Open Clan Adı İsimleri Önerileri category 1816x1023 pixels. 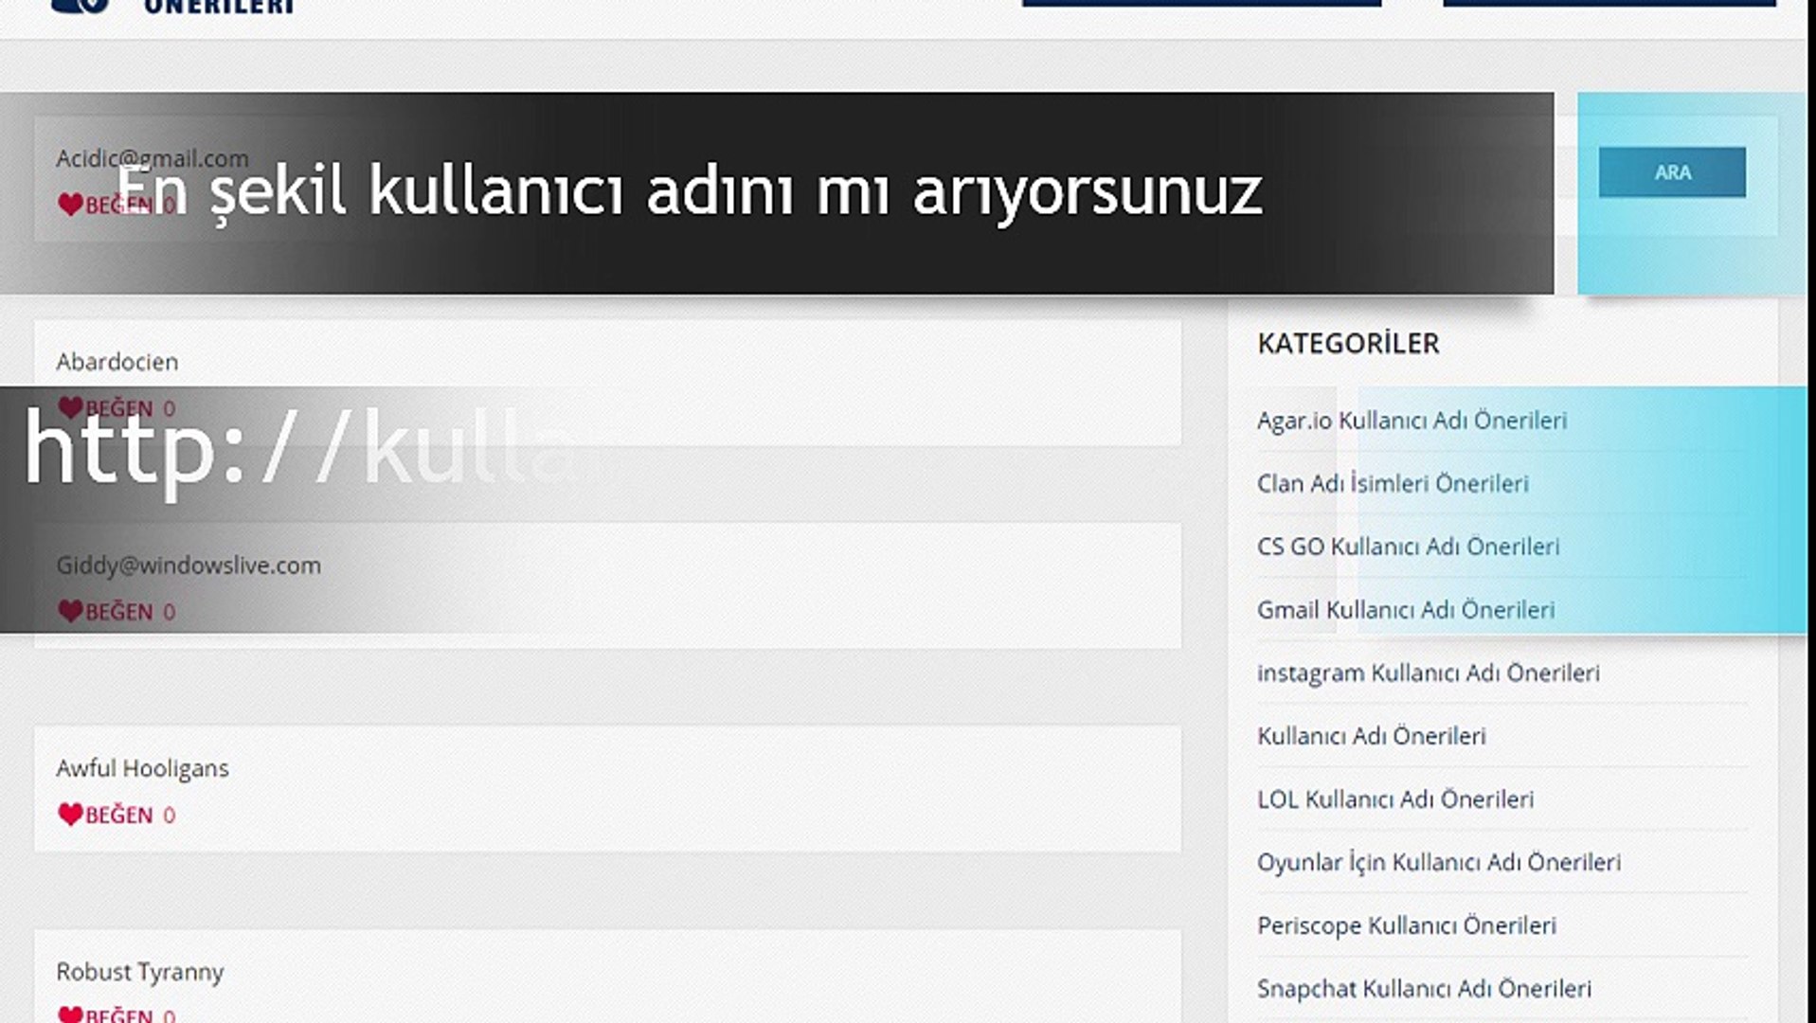(1393, 483)
